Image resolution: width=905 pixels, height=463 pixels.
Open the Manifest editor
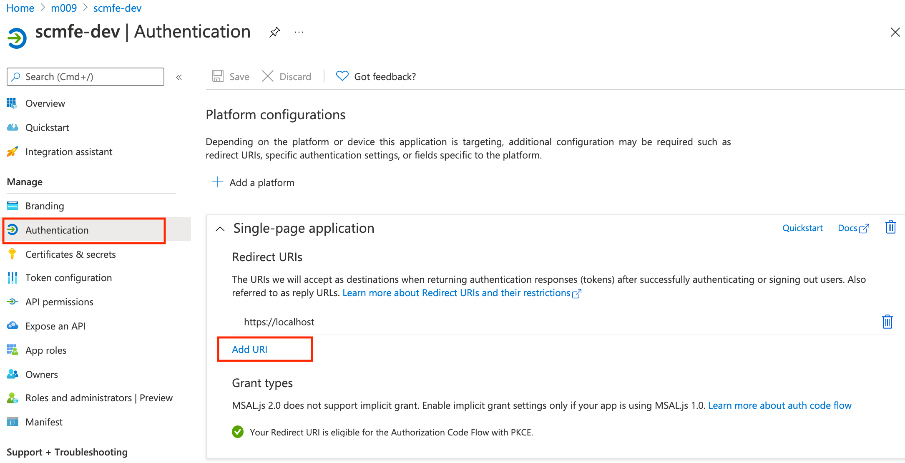pos(44,422)
